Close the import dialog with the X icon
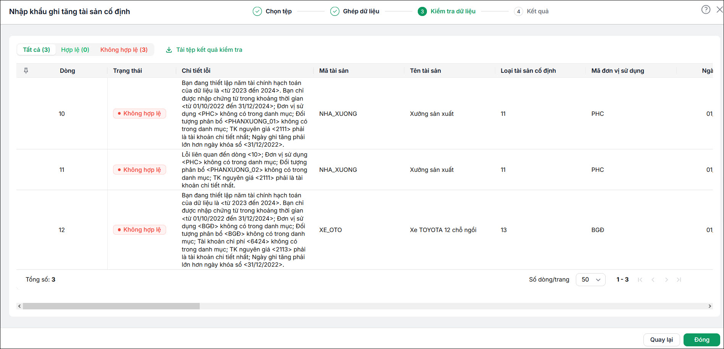724x349 pixels. [720, 10]
